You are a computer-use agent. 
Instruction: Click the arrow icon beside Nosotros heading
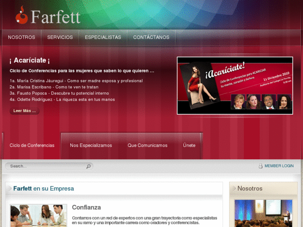coord(234,188)
